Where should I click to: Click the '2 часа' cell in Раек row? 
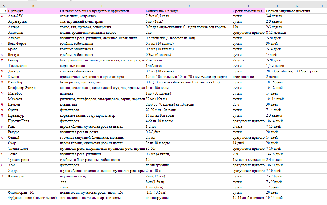point(249,127)
